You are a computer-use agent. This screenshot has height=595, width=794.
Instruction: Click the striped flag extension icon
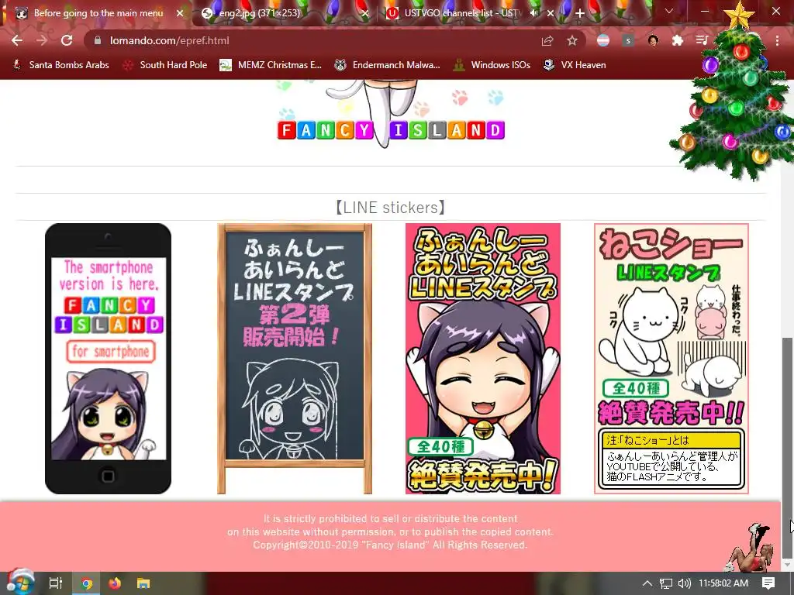(x=603, y=40)
